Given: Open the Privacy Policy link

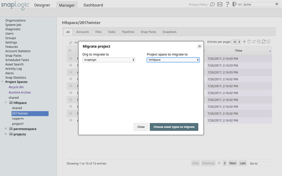Looking at the screenshot, I should coord(198,5).
